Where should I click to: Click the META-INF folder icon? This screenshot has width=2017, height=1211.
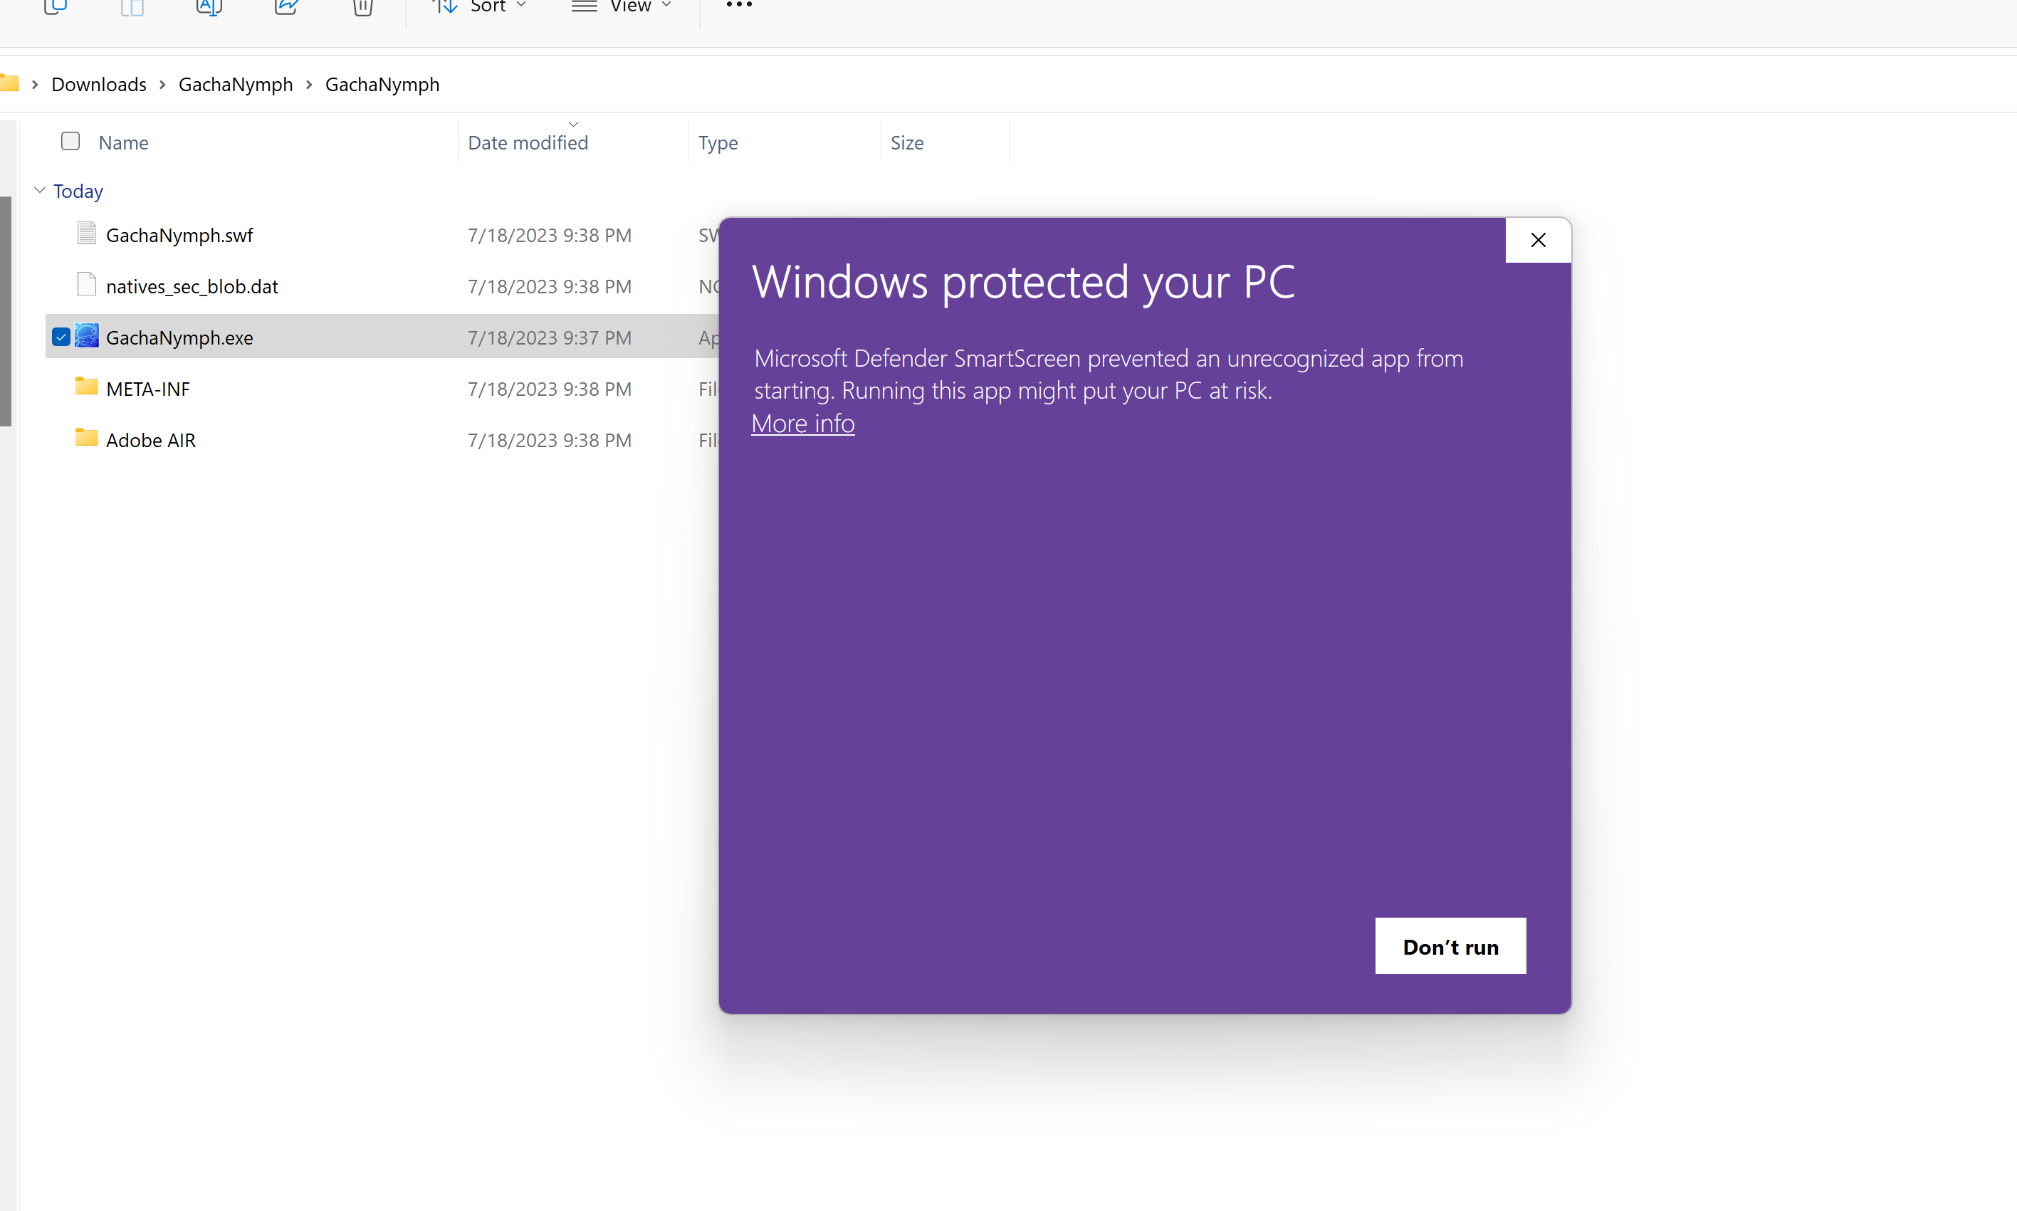[86, 387]
